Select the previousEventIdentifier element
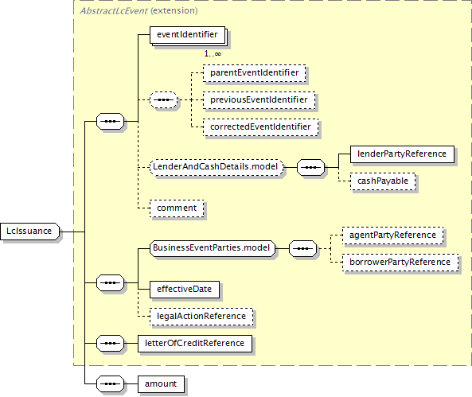This screenshot has width=472, height=397. tap(259, 100)
